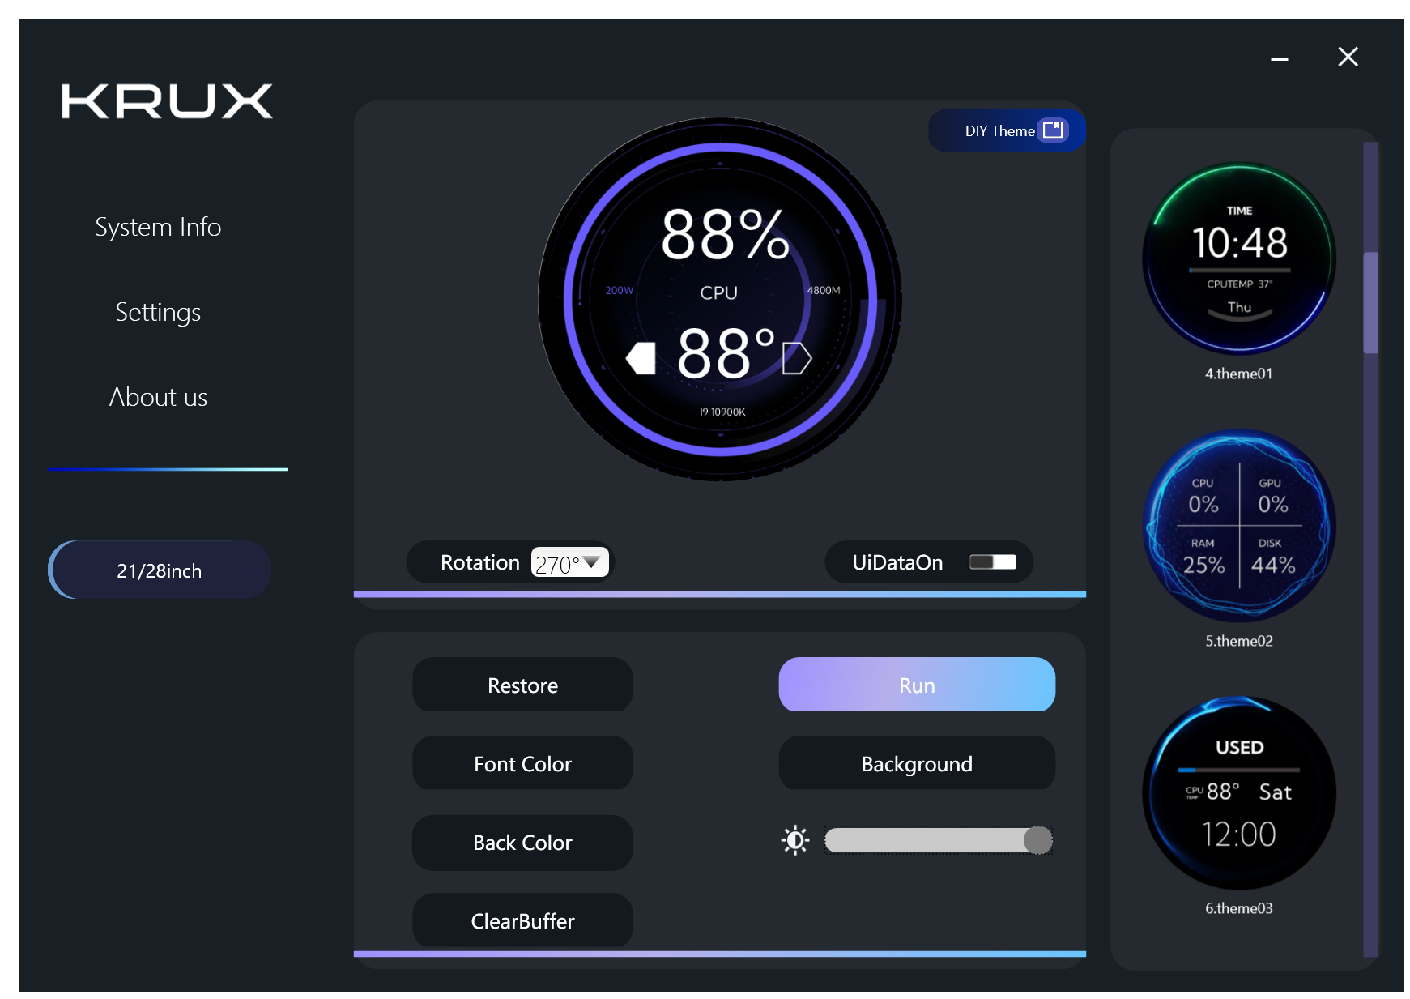This screenshot has height=999, width=1410.
Task: Open the Rotation 270° dropdown
Action: click(569, 562)
